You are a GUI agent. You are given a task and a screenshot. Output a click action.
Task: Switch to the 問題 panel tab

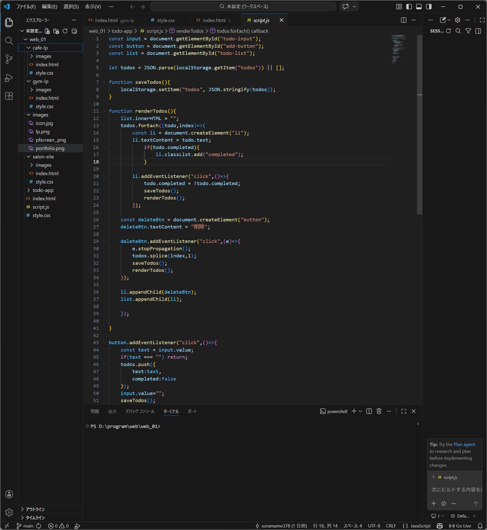pyautogui.click(x=95, y=411)
